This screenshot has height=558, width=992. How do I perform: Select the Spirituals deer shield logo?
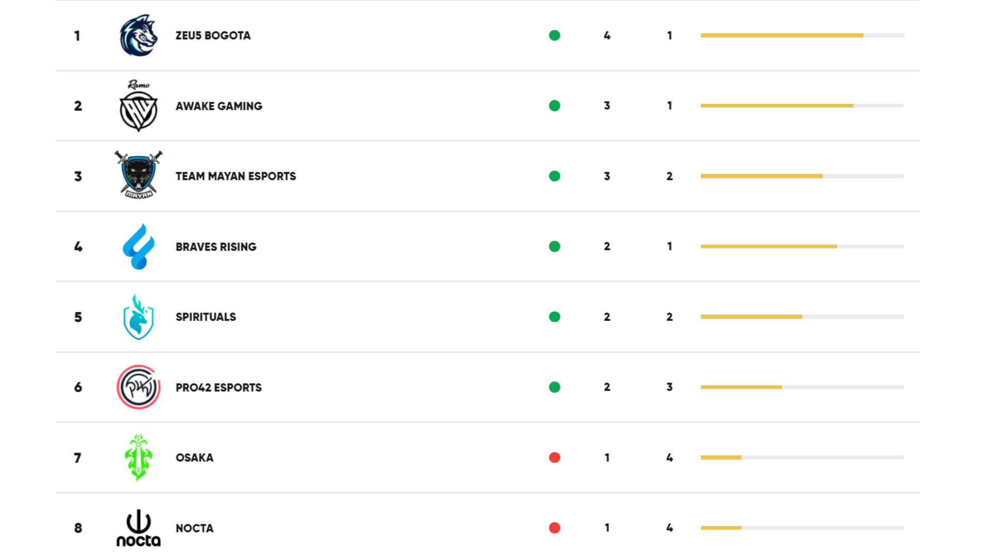pyautogui.click(x=138, y=317)
